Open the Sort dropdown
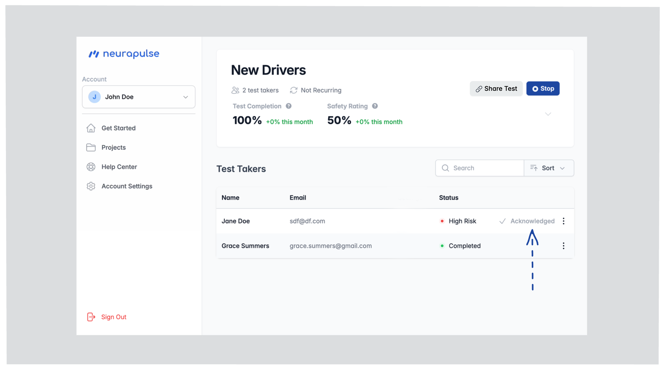 coord(549,168)
